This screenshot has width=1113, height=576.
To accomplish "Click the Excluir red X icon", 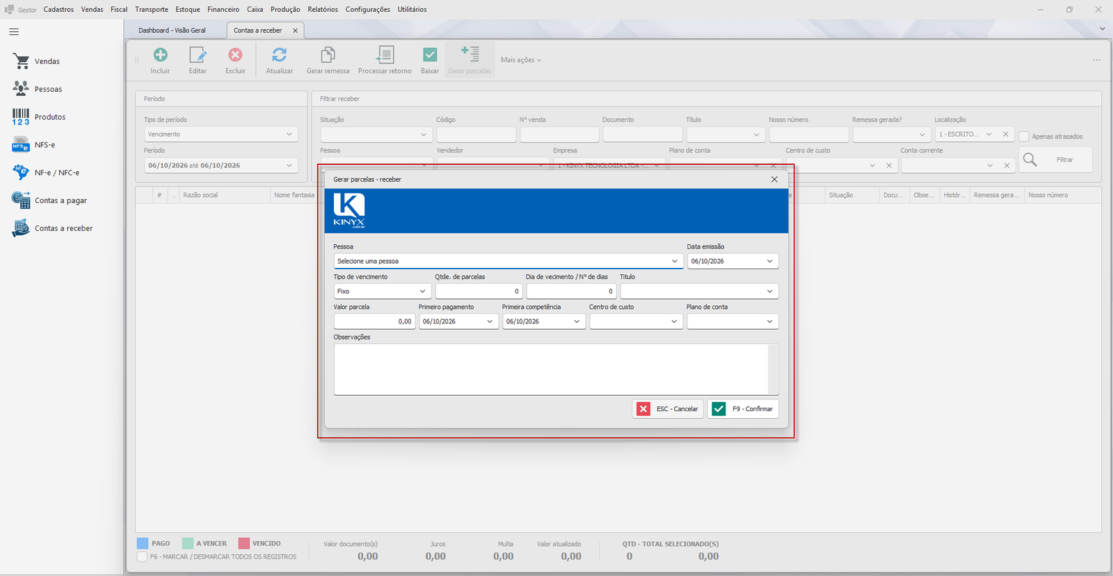I will click(235, 55).
